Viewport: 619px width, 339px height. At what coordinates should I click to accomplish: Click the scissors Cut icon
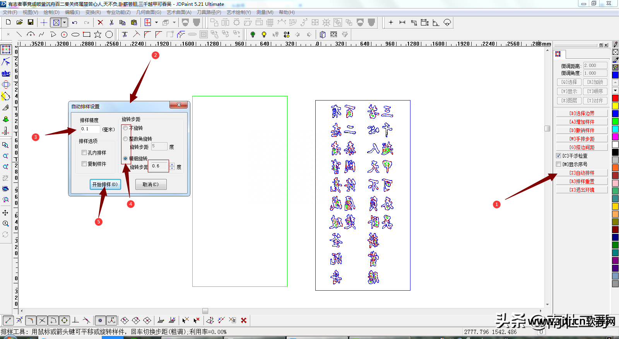(111, 22)
